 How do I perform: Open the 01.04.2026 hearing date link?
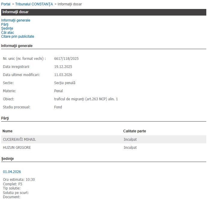click(x=12, y=172)
